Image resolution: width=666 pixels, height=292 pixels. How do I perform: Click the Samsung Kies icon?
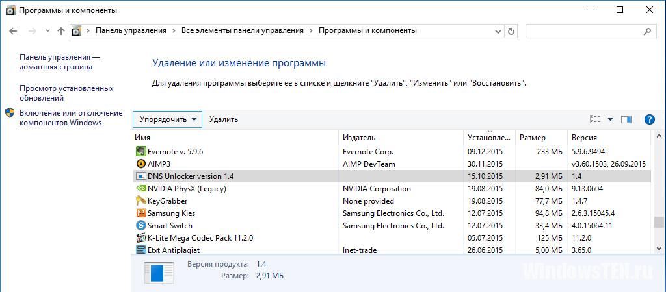tap(140, 213)
